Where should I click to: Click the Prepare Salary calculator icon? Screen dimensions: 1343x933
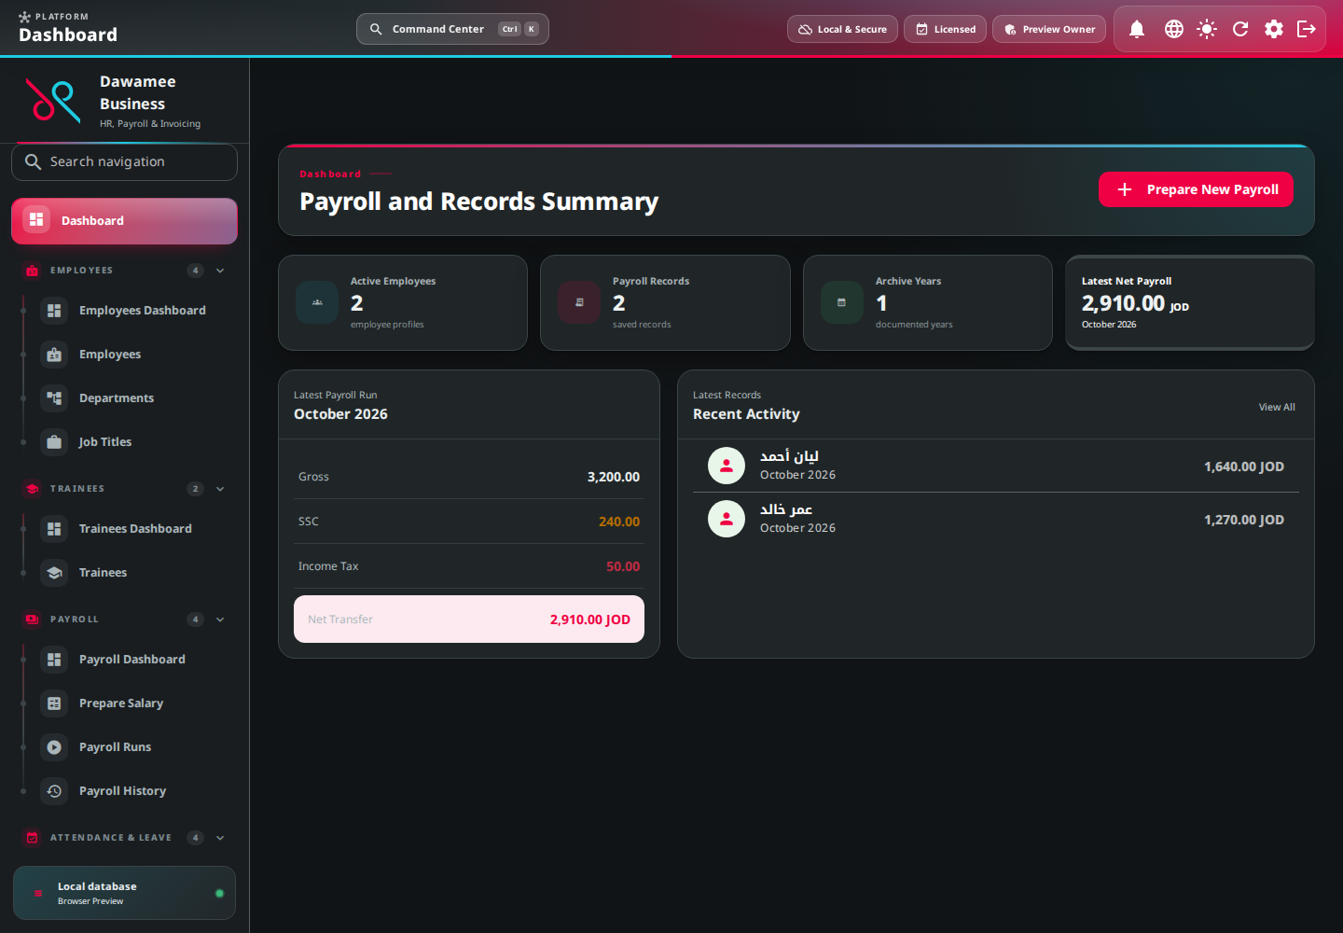click(x=54, y=703)
